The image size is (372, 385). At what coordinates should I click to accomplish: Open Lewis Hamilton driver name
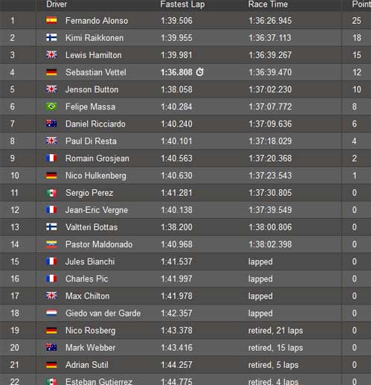[94, 55]
